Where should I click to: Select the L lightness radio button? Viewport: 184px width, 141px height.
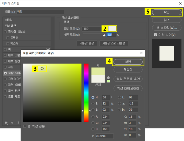(119, 97)
